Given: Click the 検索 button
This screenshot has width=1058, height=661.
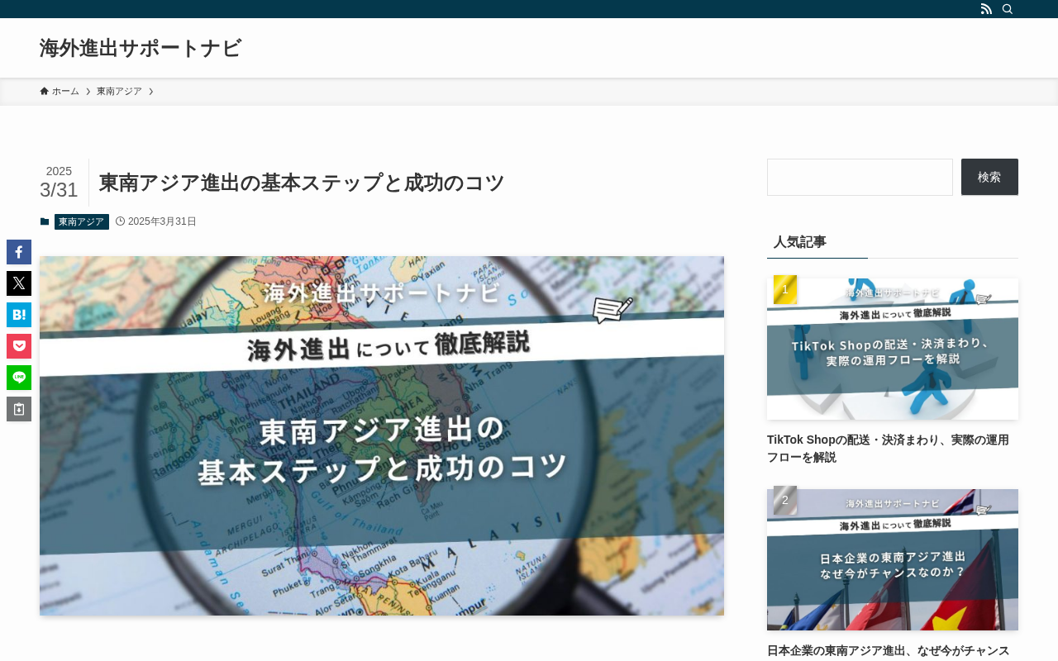Looking at the screenshot, I should (x=989, y=177).
